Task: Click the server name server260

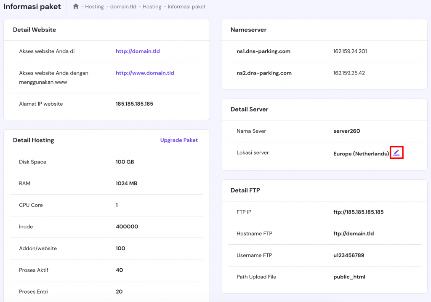Action: [x=346, y=131]
